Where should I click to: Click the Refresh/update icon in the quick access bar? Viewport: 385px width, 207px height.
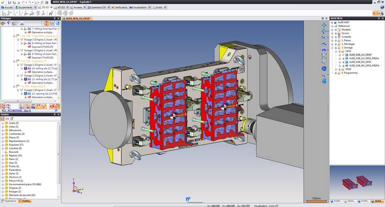coord(42,2)
